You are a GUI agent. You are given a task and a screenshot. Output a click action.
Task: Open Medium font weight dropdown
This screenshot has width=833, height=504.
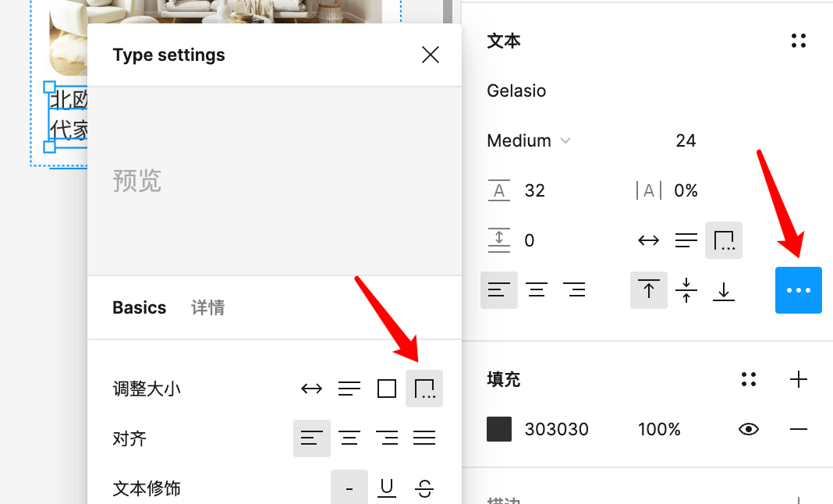[x=529, y=140]
